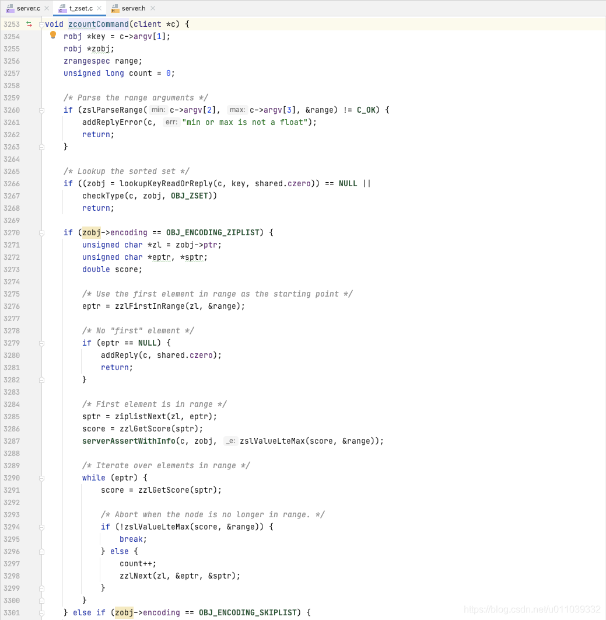
Task: Collapse the zslValueLteMax if block at line 3294
Action: click(41, 527)
